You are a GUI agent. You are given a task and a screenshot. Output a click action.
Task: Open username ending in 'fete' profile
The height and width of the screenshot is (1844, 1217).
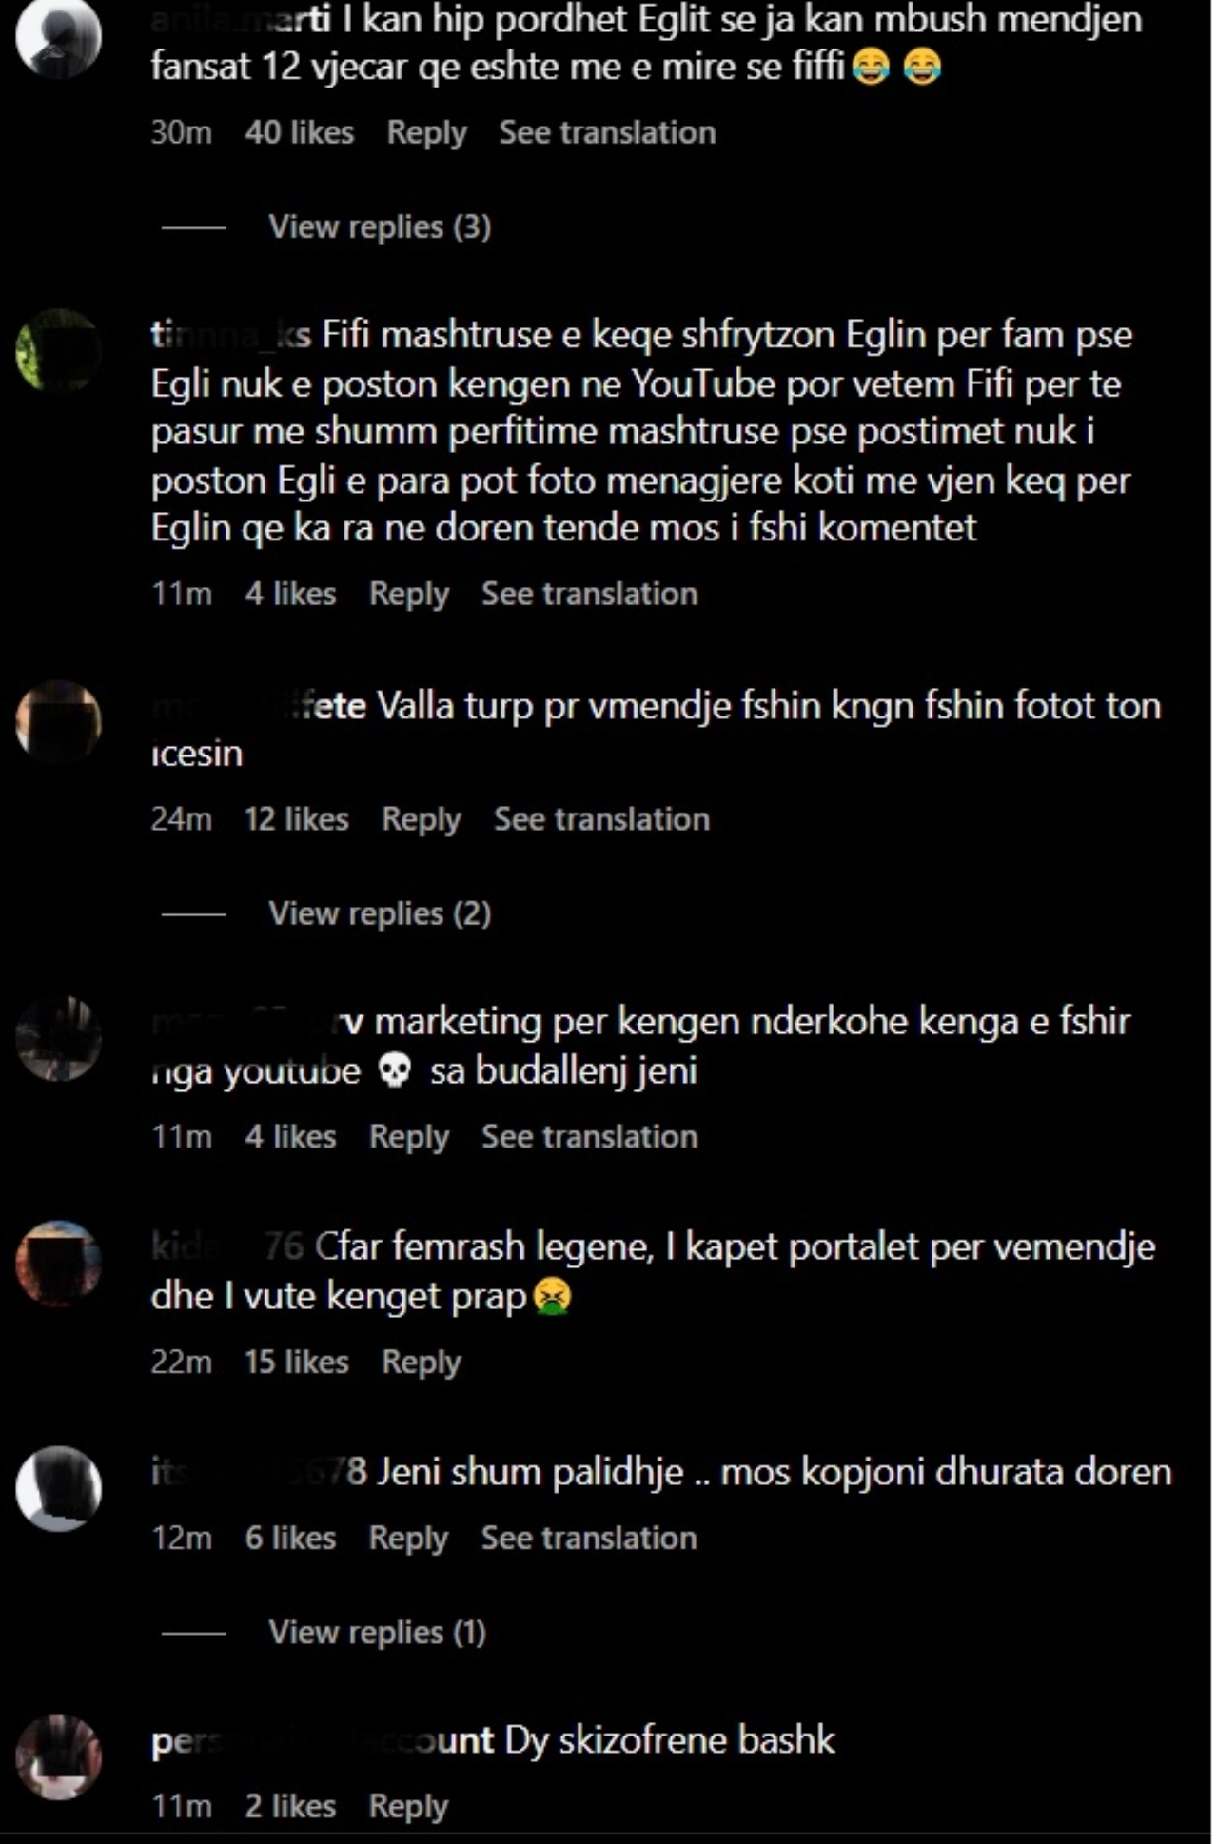(x=259, y=706)
